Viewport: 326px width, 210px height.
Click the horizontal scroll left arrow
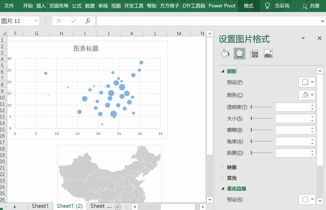135,207
